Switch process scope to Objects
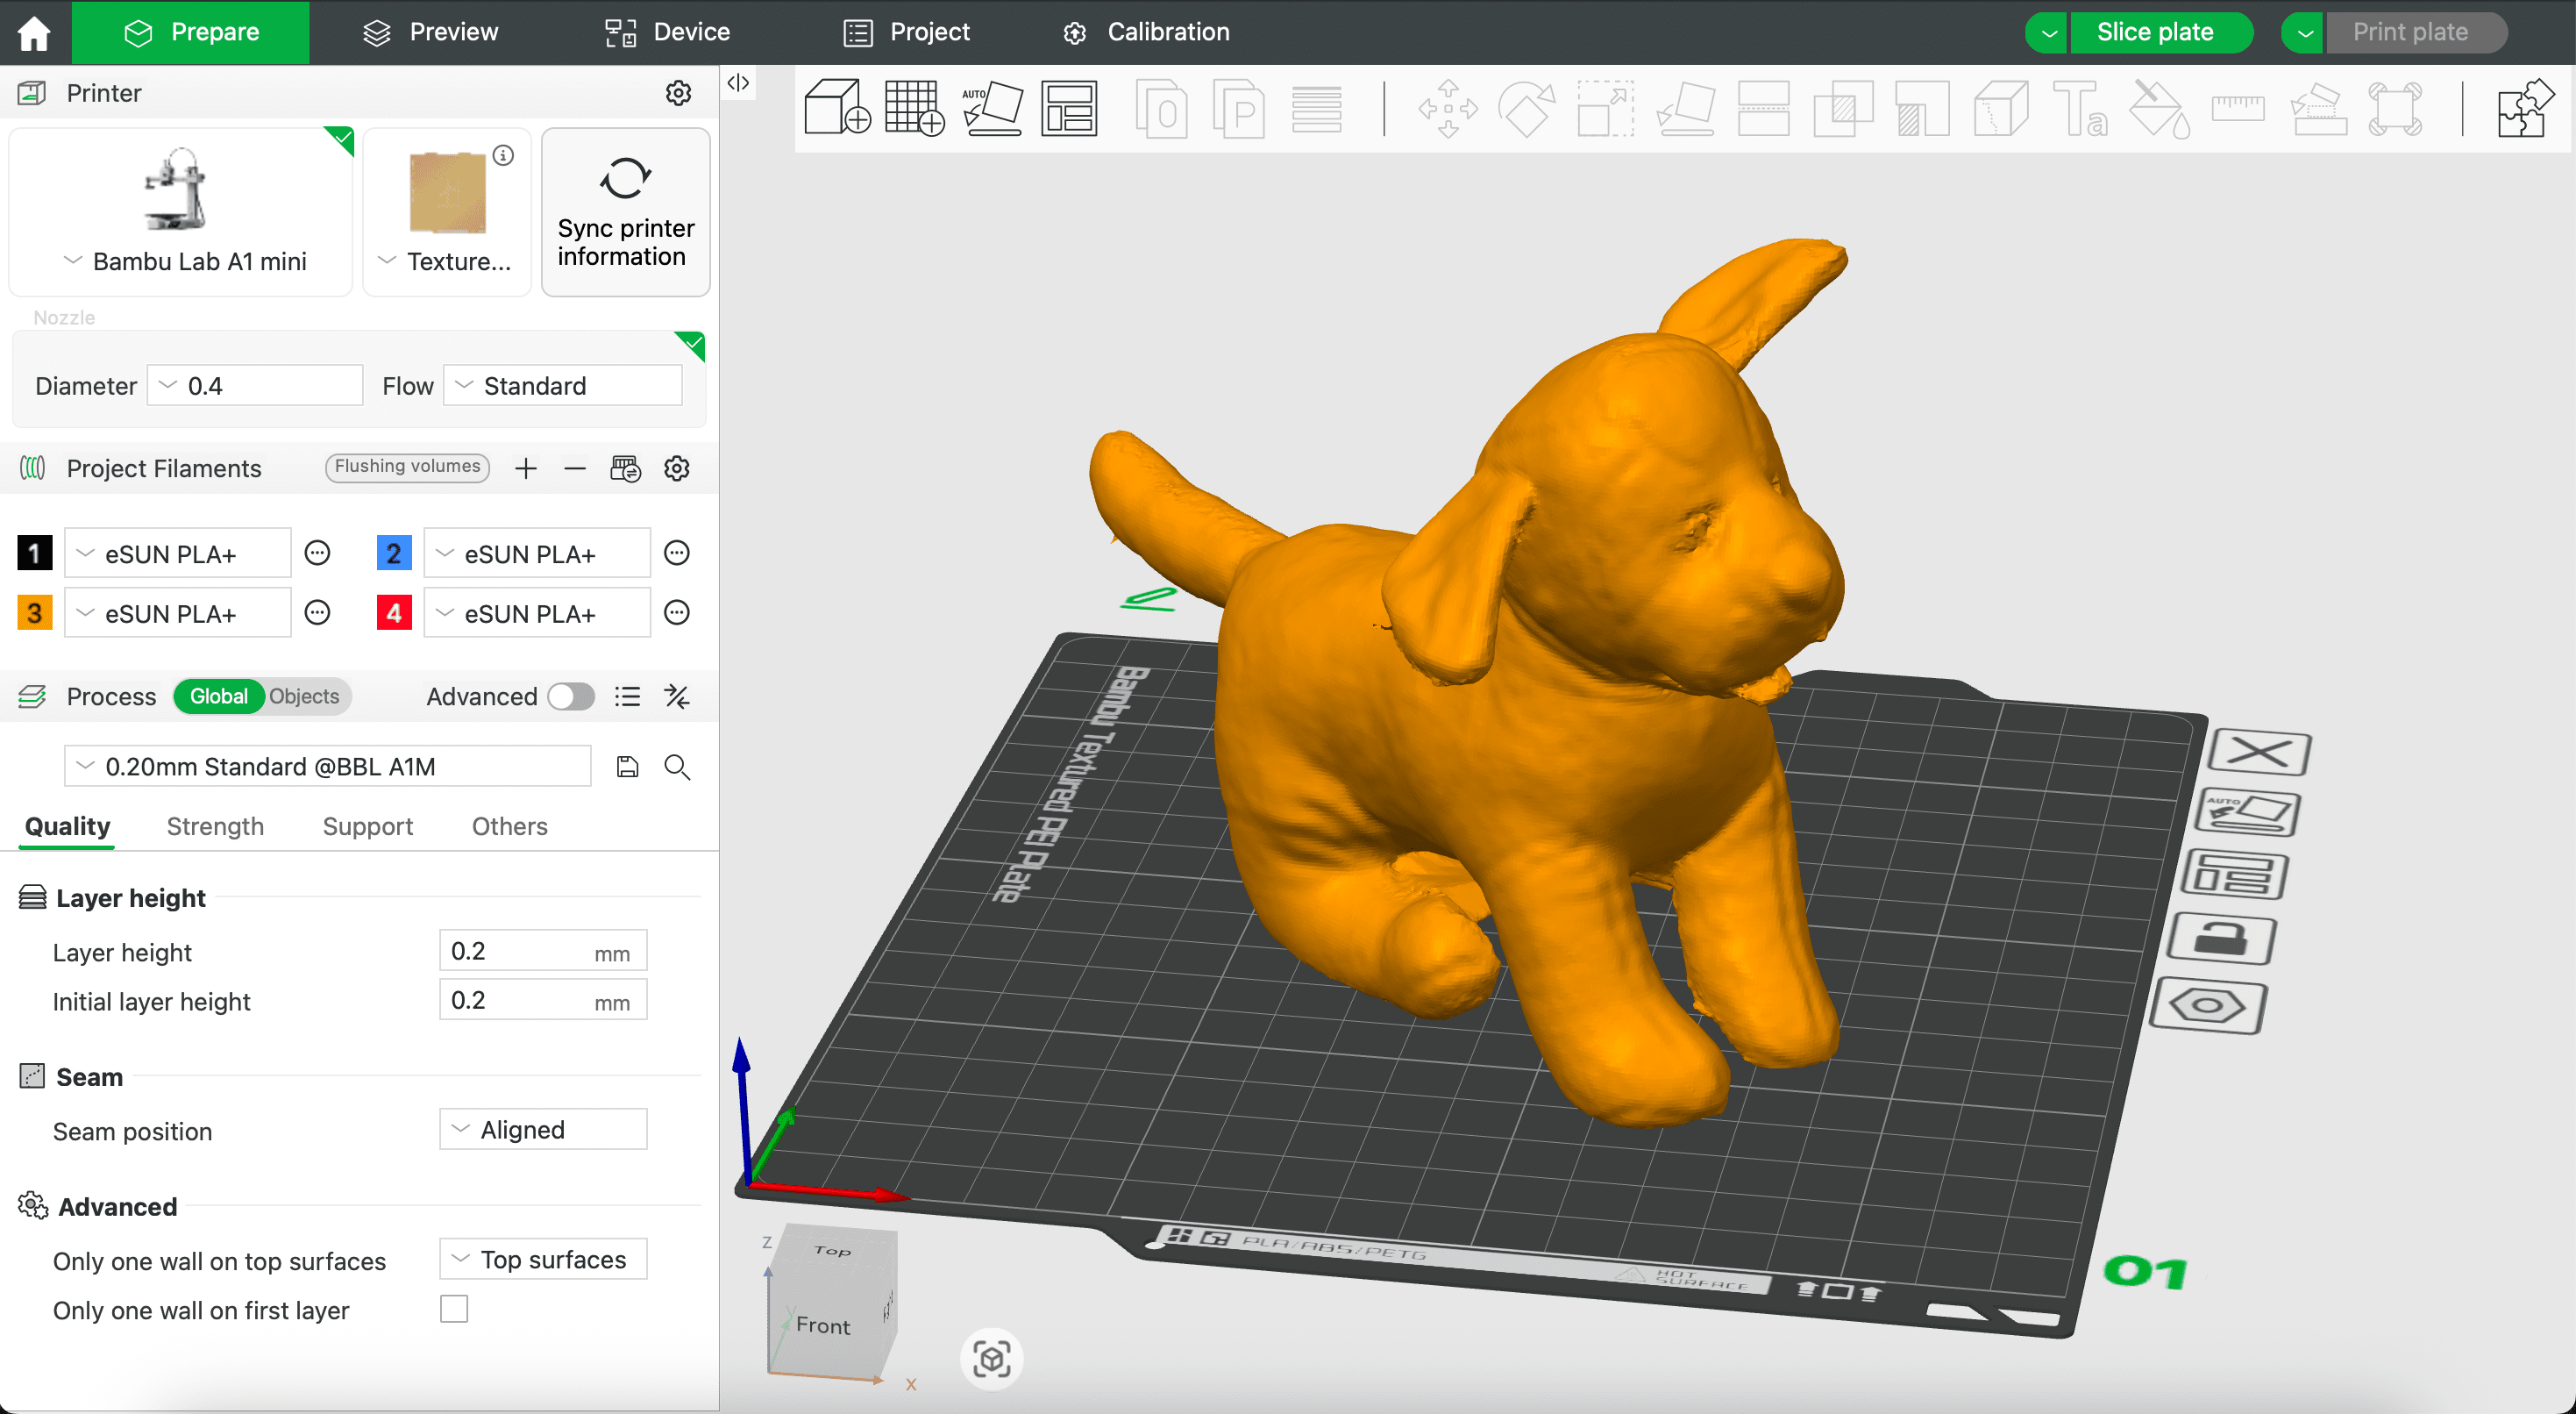Screen dimensions: 2576x1414 pos(304,696)
